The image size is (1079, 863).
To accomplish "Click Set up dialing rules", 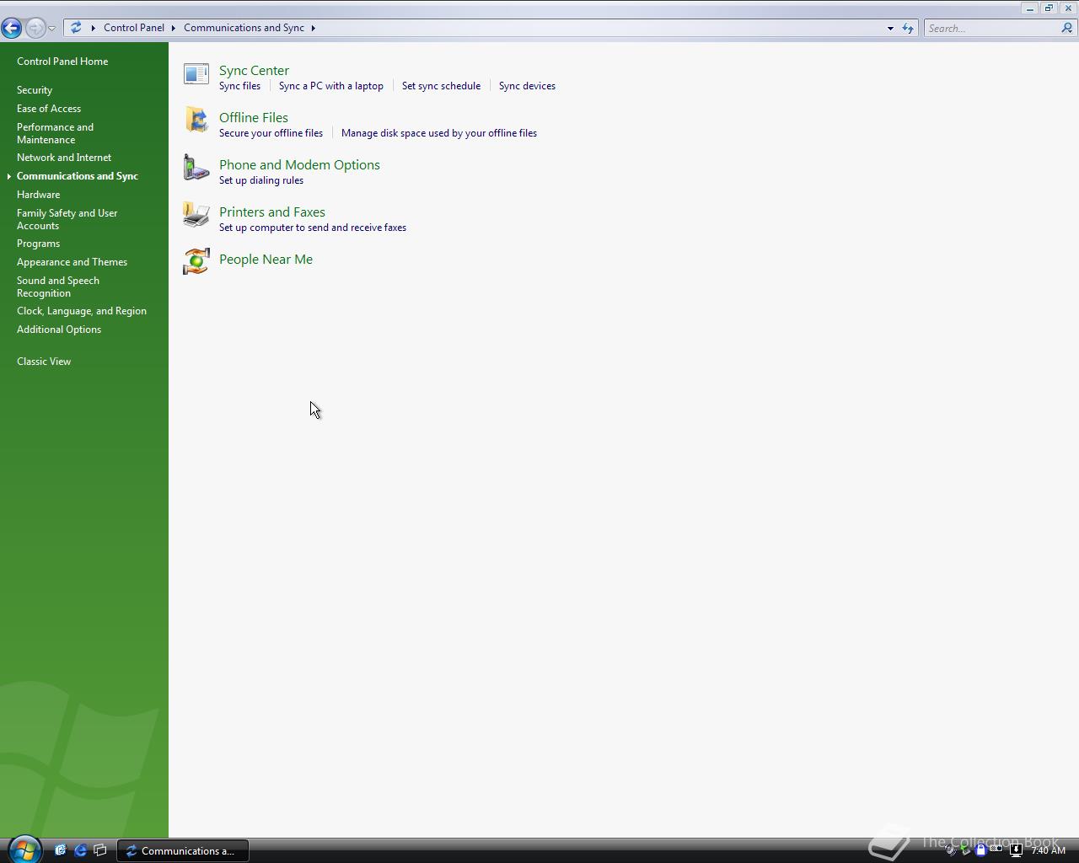I will coord(261,180).
